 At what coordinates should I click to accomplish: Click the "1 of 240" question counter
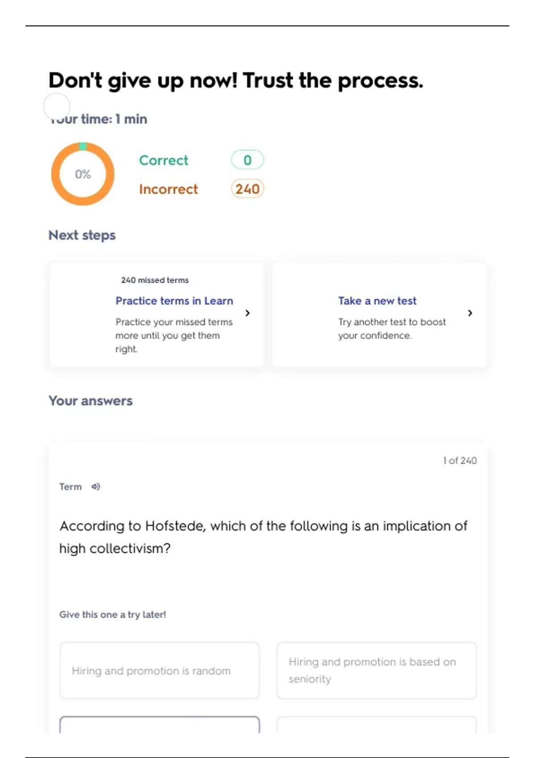(460, 461)
